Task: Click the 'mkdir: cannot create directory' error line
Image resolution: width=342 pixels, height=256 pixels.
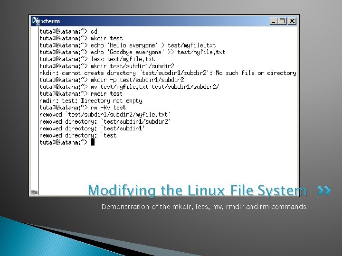Action: pyautogui.click(x=168, y=73)
